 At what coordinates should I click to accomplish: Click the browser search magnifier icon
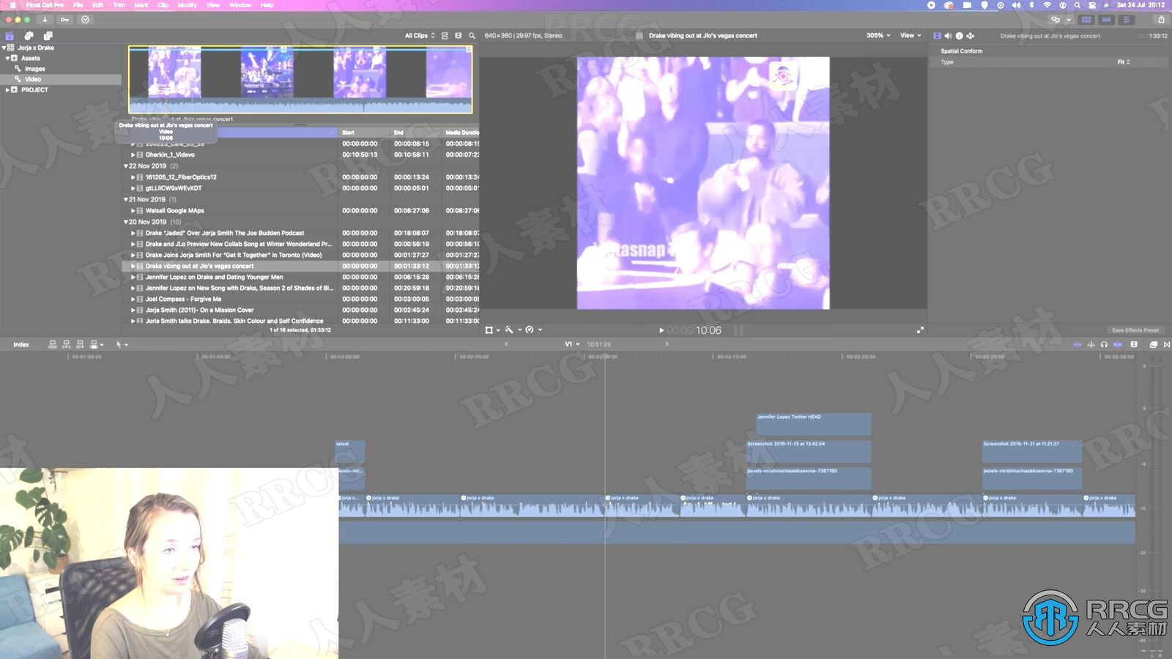[x=472, y=35]
